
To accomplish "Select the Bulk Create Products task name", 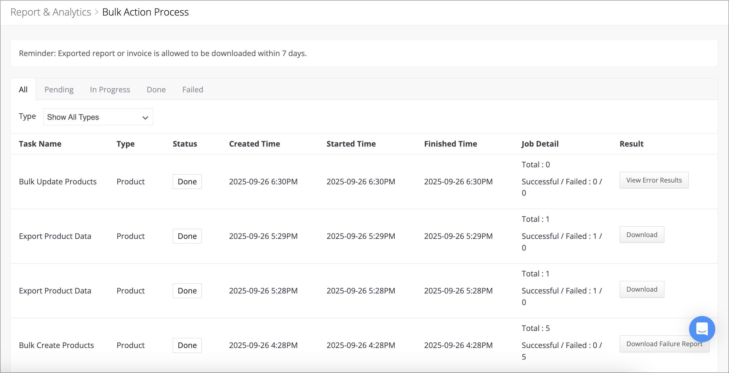I will tap(56, 345).
